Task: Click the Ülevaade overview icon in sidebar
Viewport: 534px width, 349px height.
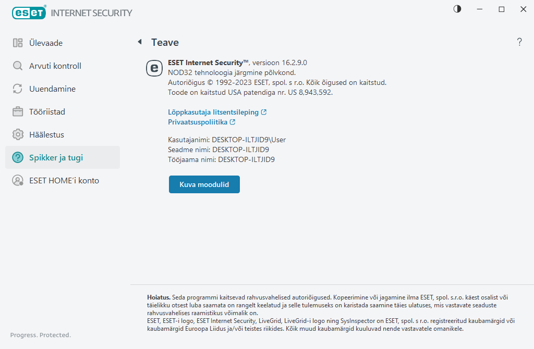Action: point(18,43)
